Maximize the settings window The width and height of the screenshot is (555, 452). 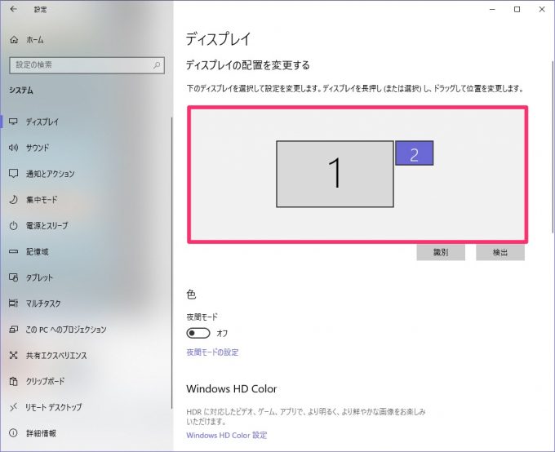pyautogui.click(x=517, y=10)
